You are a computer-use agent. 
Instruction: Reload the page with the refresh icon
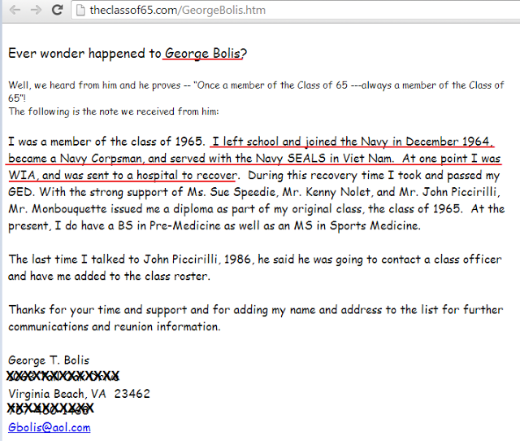56,11
